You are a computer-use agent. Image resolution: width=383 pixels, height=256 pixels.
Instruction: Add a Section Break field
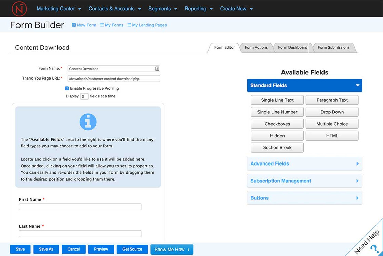coord(277,147)
